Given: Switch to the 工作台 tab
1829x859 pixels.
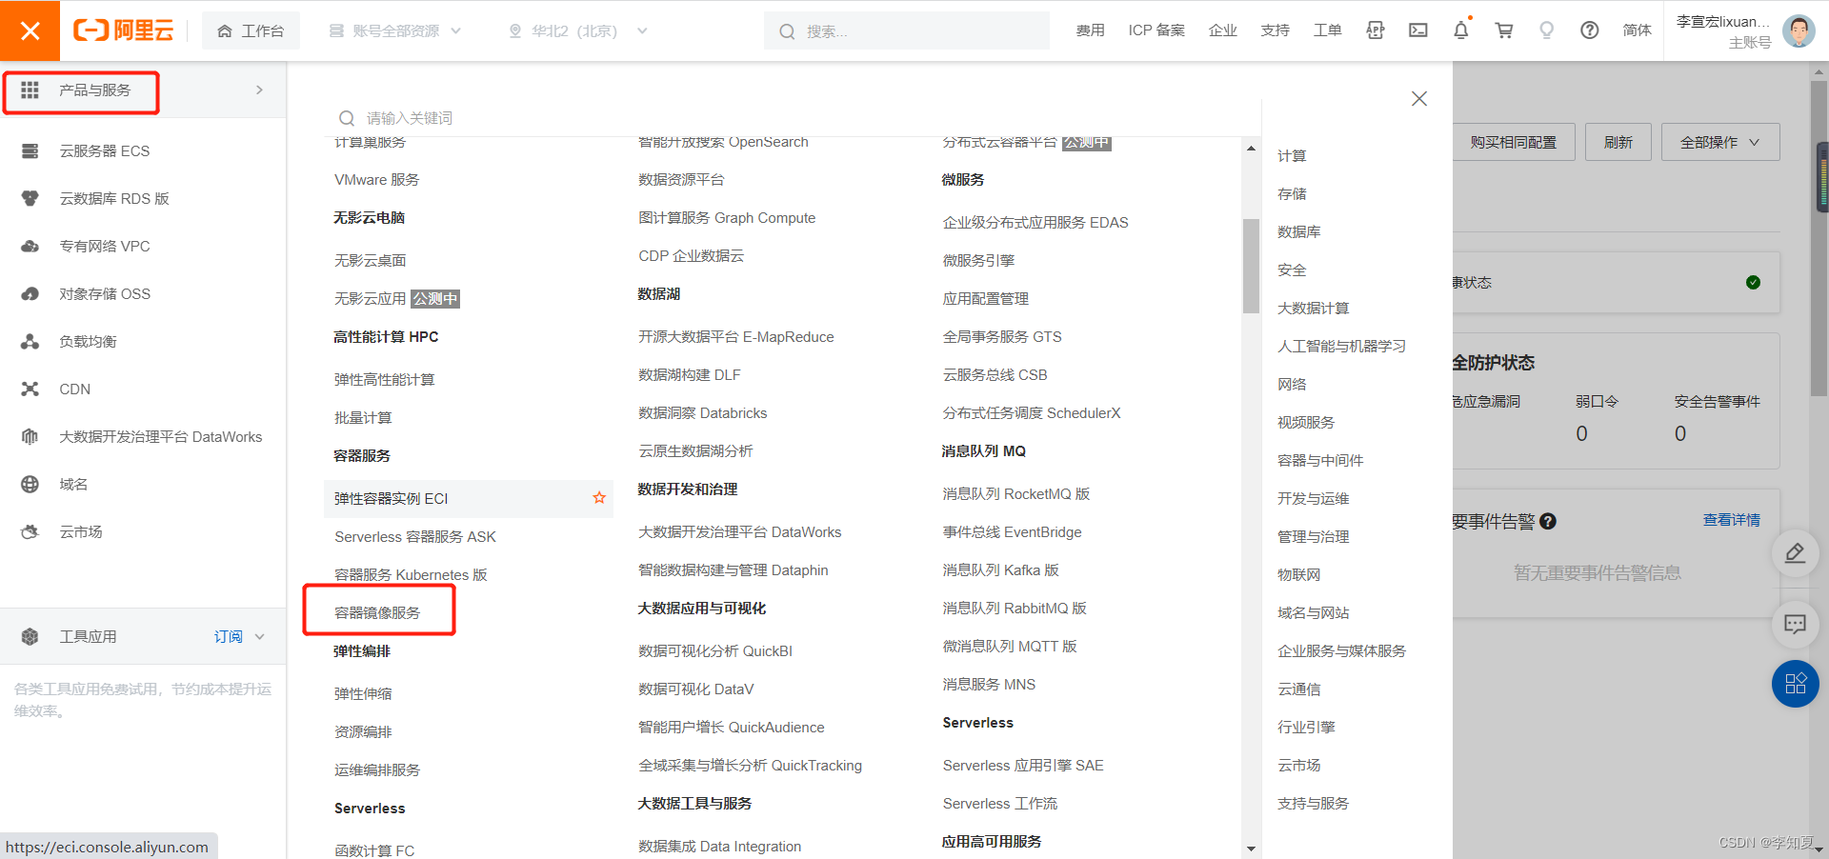Looking at the screenshot, I should [251, 30].
